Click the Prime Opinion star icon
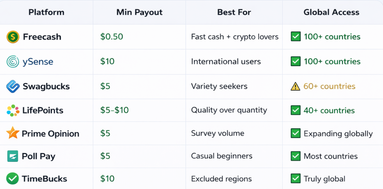The height and width of the screenshot is (189, 383). pyautogui.click(x=13, y=133)
